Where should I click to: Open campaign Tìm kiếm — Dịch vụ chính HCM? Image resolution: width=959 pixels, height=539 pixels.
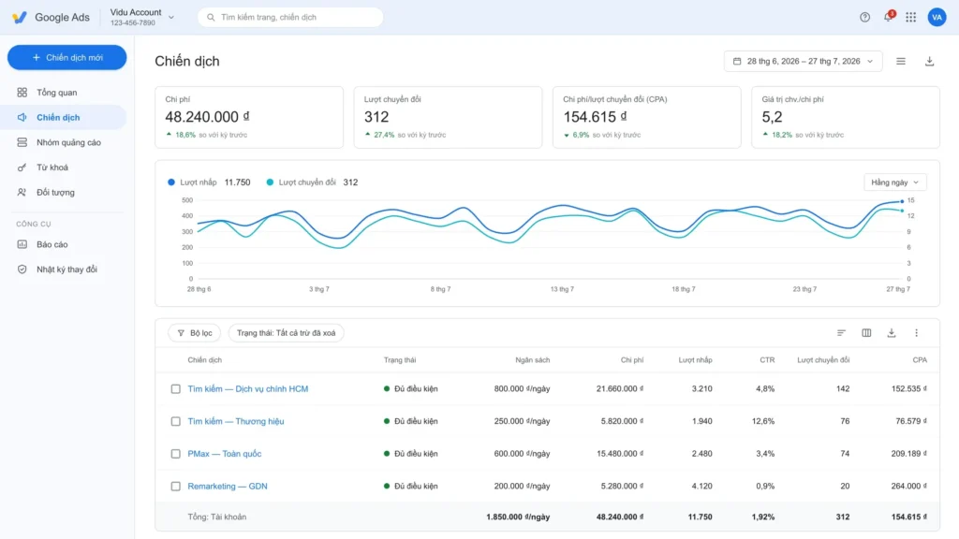click(247, 388)
